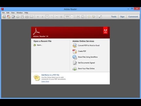Open the Window menu
The image size is (141, 106).
point(19,13)
